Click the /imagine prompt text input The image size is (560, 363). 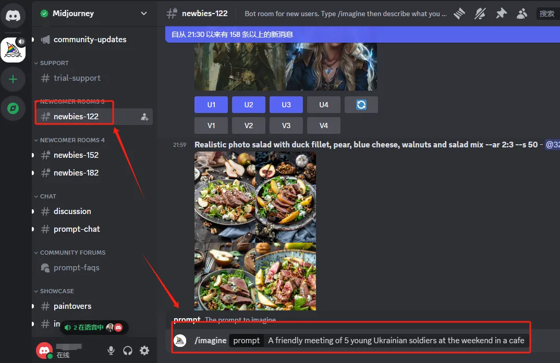pos(396,341)
